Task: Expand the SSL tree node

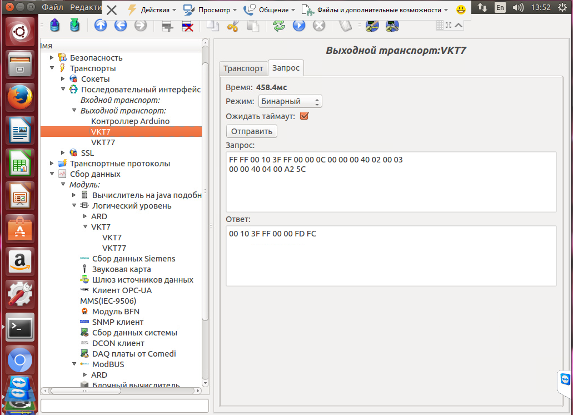Action: (x=63, y=153)
